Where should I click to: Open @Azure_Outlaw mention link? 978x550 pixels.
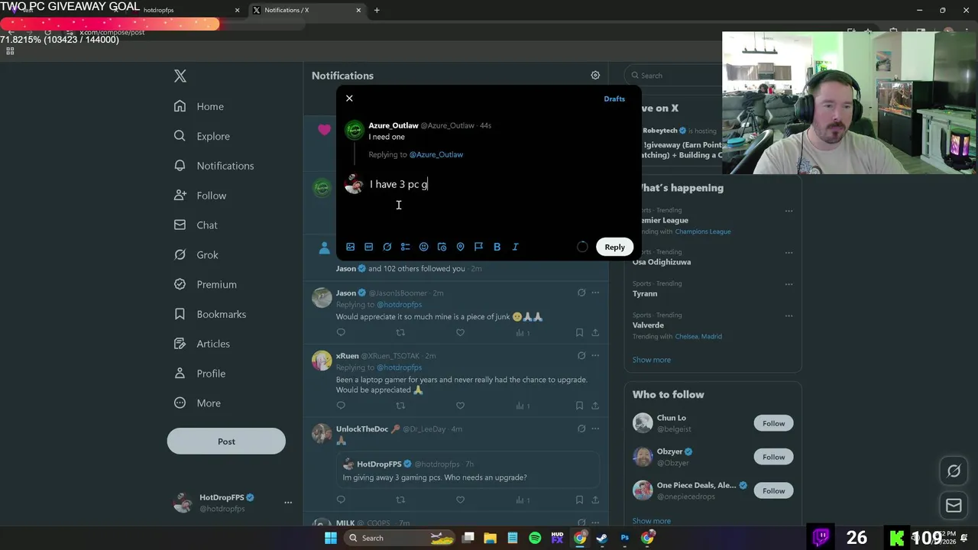tap(436, 154)
